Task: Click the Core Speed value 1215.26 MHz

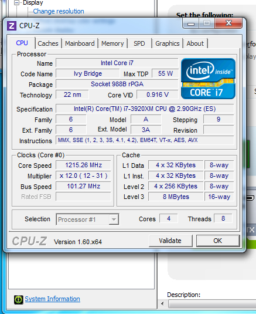Action: click(83, 165)
